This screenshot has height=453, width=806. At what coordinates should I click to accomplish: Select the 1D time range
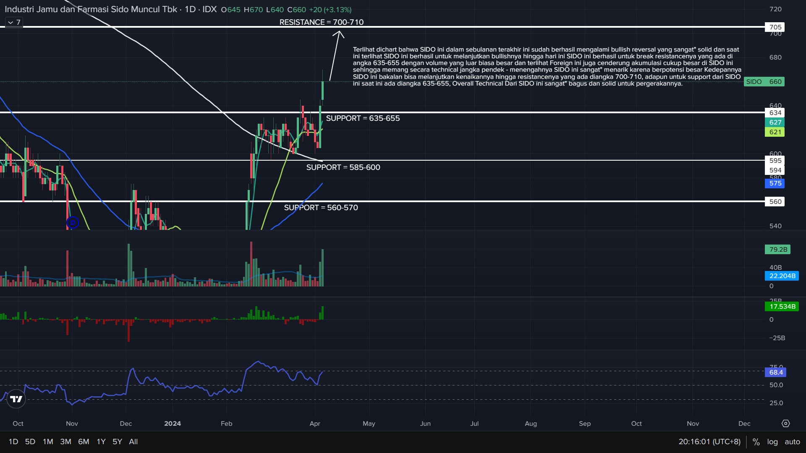[x=13, y=442]
